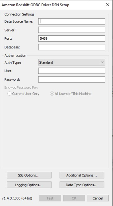
Task: Confirm with the OK button
Action: [x=74, y=198]
